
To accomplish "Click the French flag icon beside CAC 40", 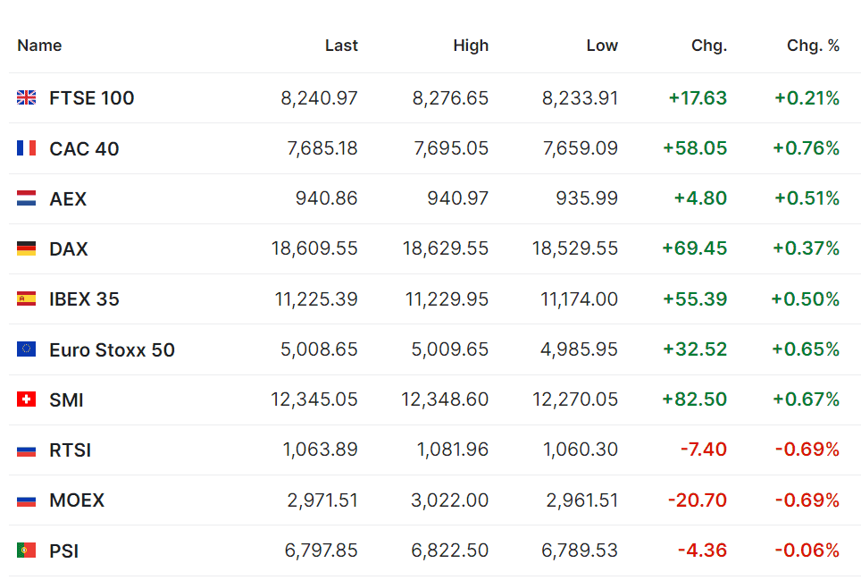I will (27, 148).
